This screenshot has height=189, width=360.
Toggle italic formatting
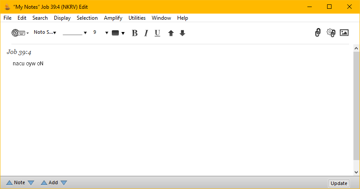tap(146, 33)
